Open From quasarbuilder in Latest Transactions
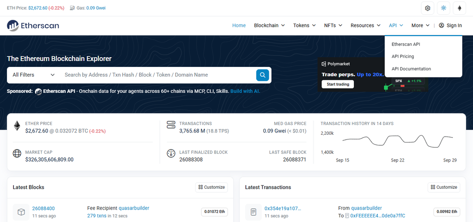Screen dimensions: 473x222 pos(366,208)
